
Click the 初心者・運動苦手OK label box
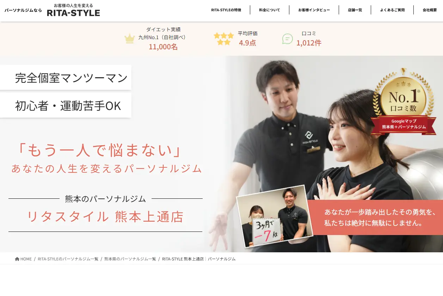(x=68, y=106)
